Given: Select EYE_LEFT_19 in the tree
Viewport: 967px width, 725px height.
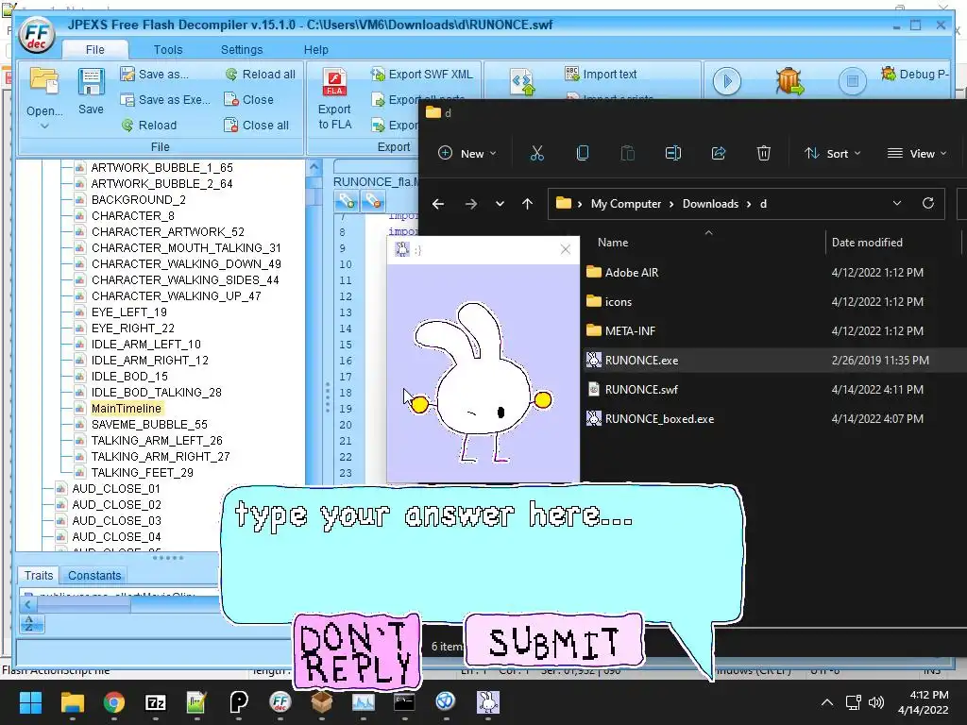Looking at the screenshot, I should pos(128,312).
